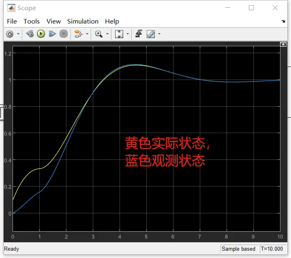Click the Triggers icon
This screenshot has height=258, width=291.
pyautogui.click(x=139, y=34)
